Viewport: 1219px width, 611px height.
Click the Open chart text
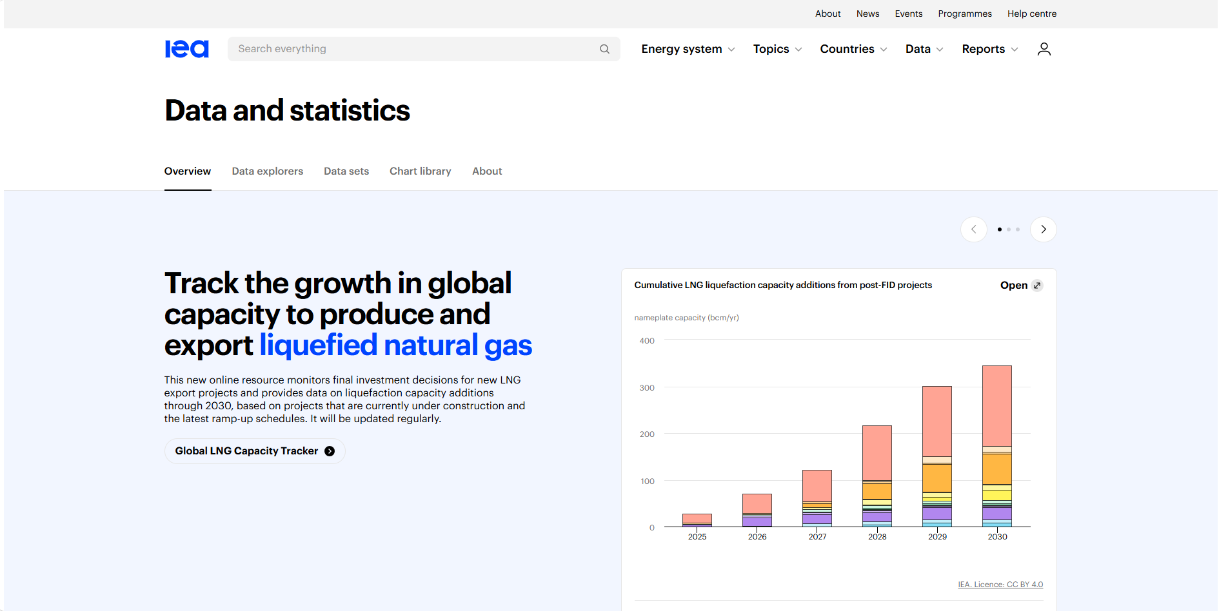click(x=1014, y=286)
